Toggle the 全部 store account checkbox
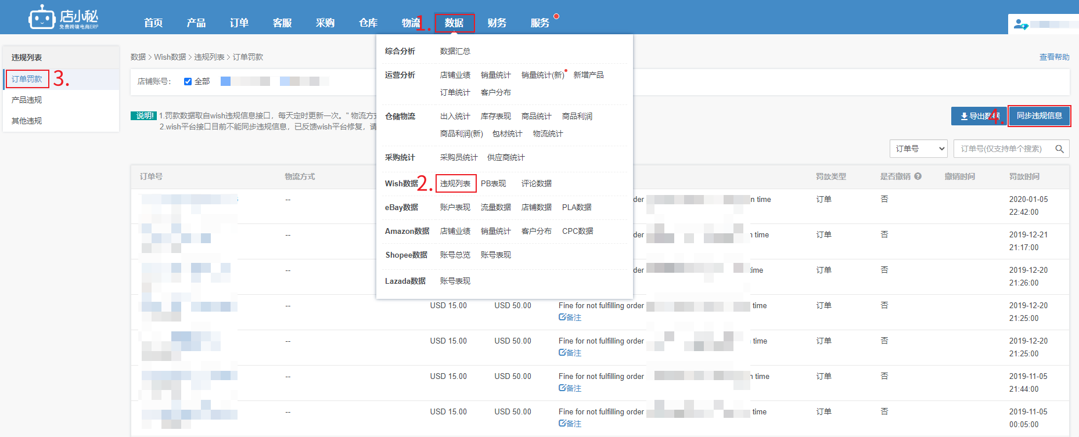The width and height of the screenshot is (1079, 437). (188, 81)
